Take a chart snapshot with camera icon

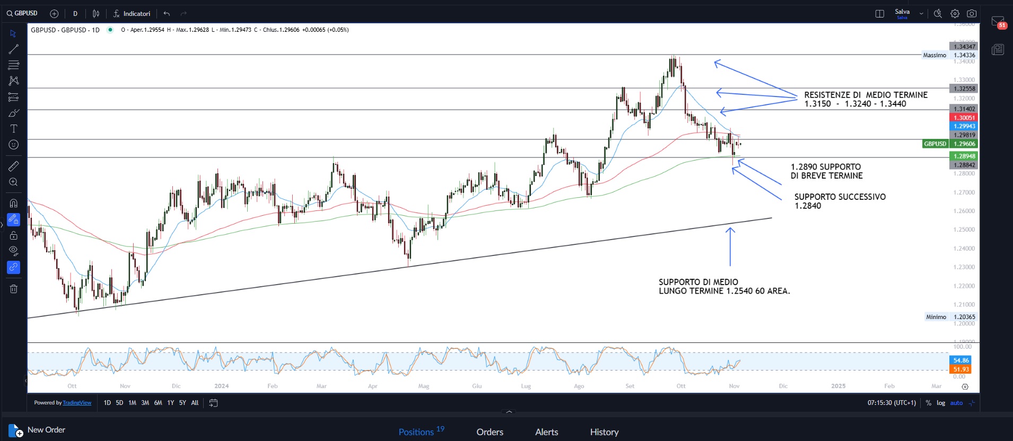click(x=972, y=14)
